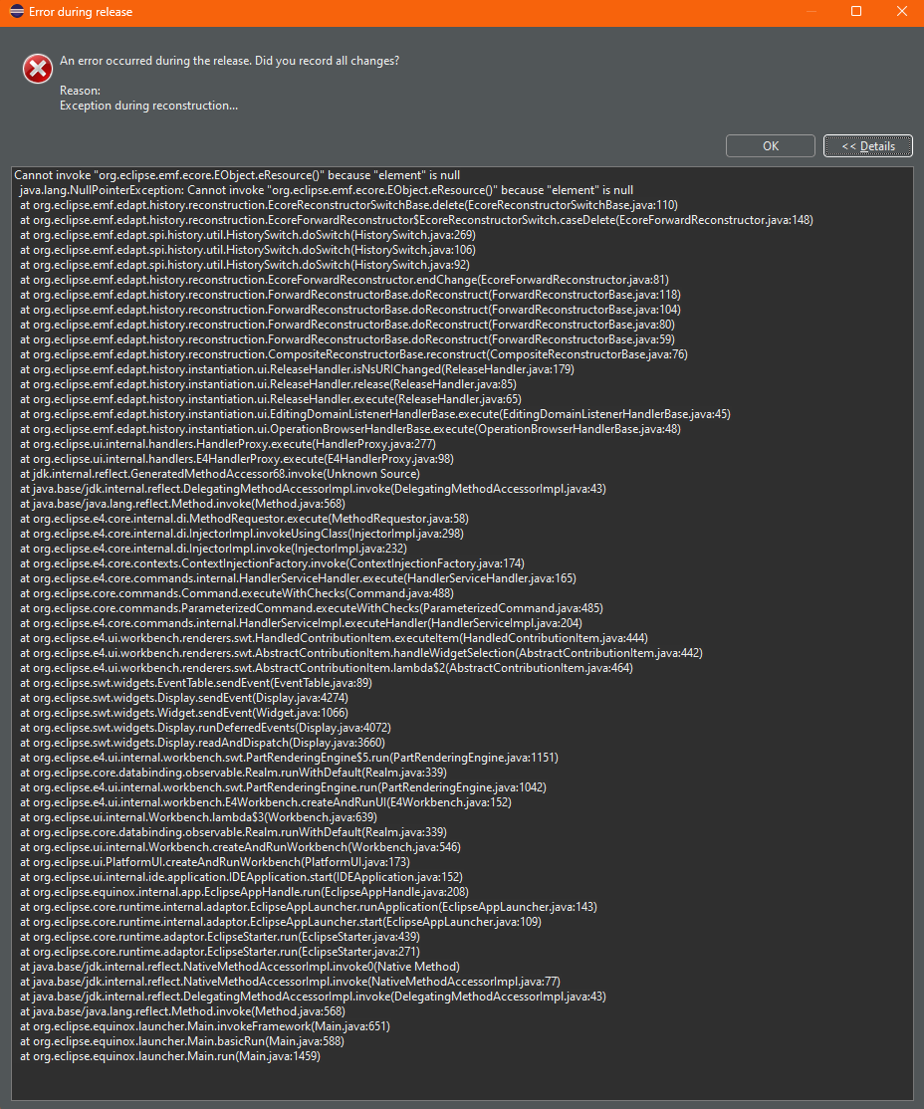Click the Workbench.lambda$3 stack line

point(199,816)
